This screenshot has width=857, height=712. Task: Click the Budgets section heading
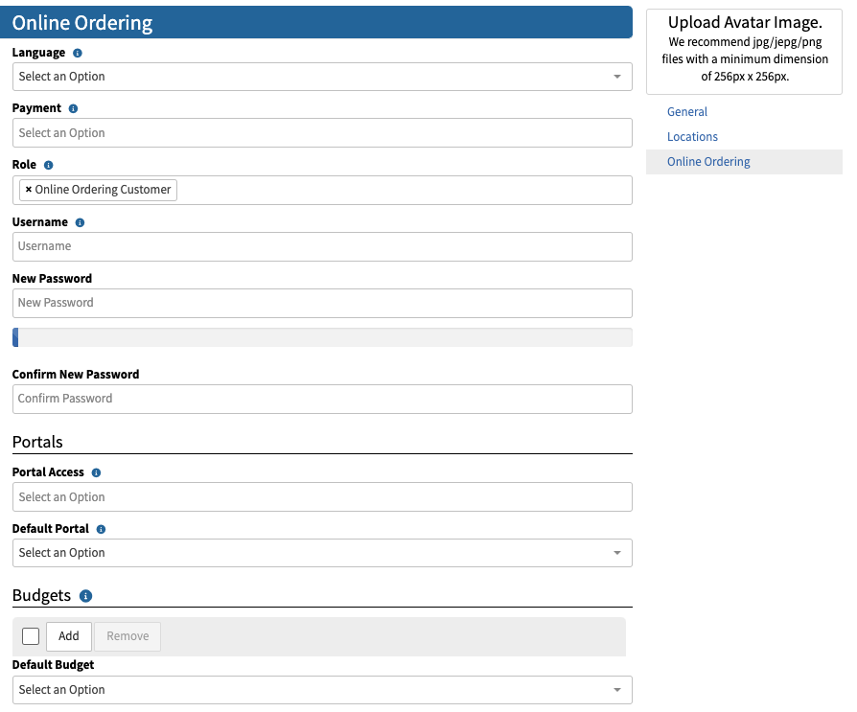click(41, 596)
